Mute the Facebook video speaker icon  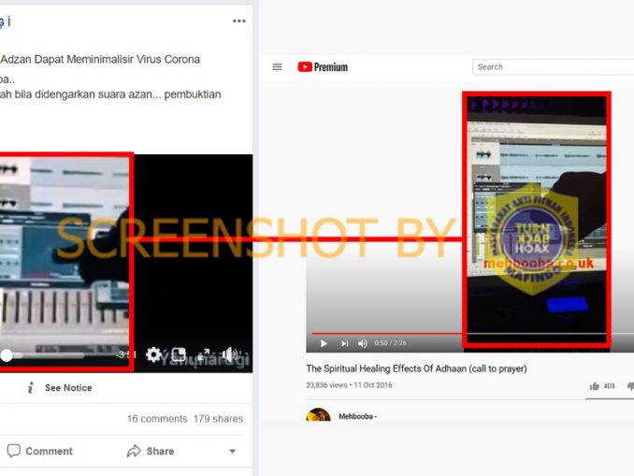click(x=229, y=354)
